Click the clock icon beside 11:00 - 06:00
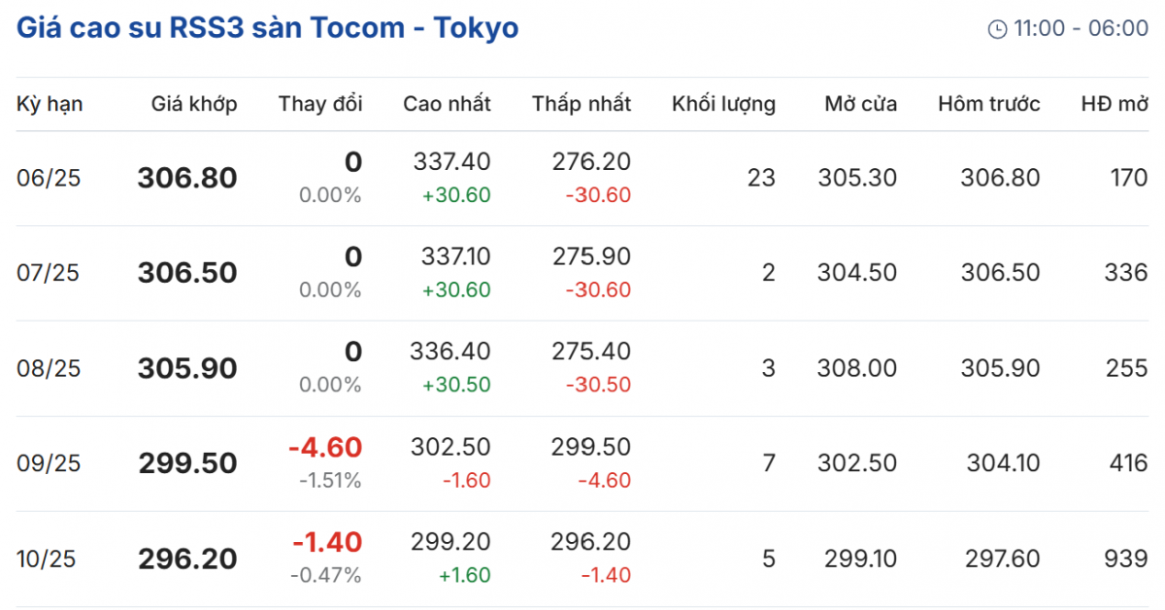 coord(997,29)
